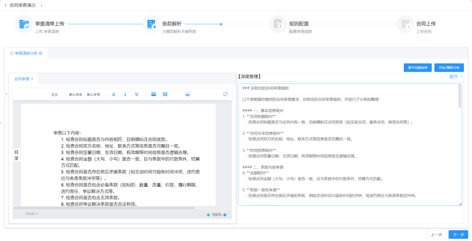Open the 默认字体 font dropdown
The width and height of the screenshot is (472, 241).
pyautogui.click(x=75, y=94)
